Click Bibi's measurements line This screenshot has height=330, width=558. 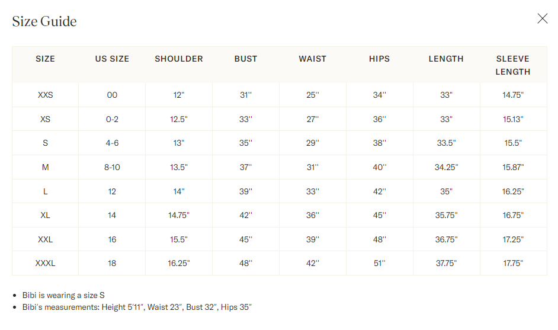(137, 307)
